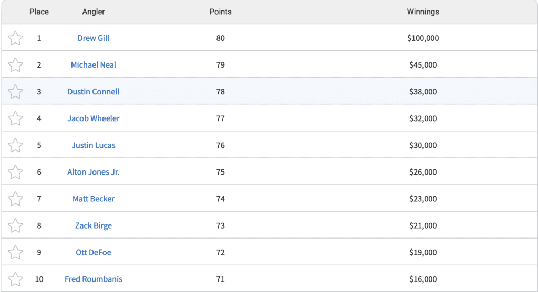Add Ott DeFoe to favorites
This screenshot has width=538, height=292.
(x=16, y=252)
